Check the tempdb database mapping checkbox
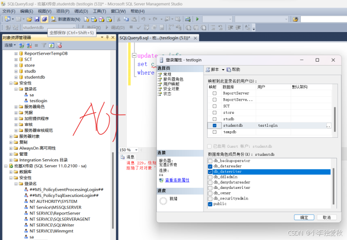Viewport: 347px width, 240px height. coord(215,132)
